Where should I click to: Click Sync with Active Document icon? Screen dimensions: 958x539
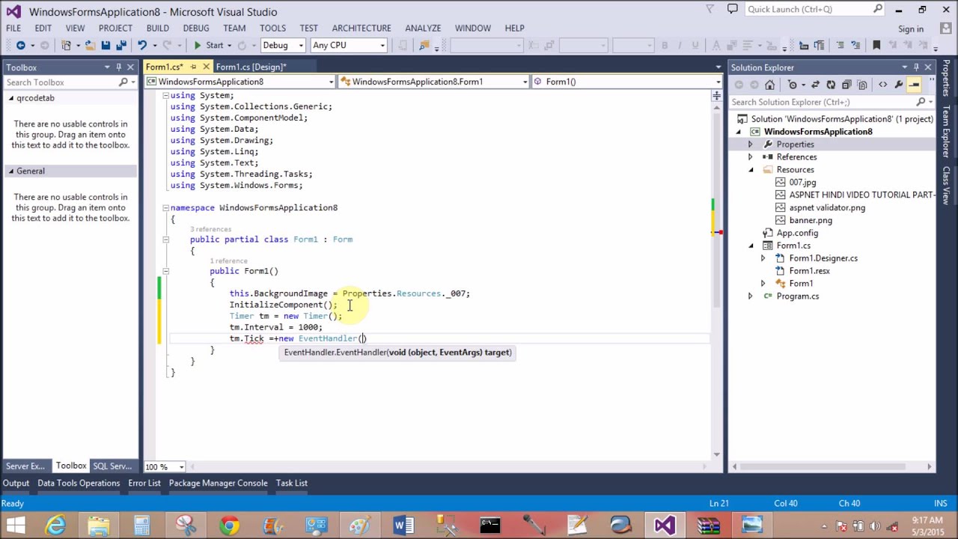[x=815, y=85]
